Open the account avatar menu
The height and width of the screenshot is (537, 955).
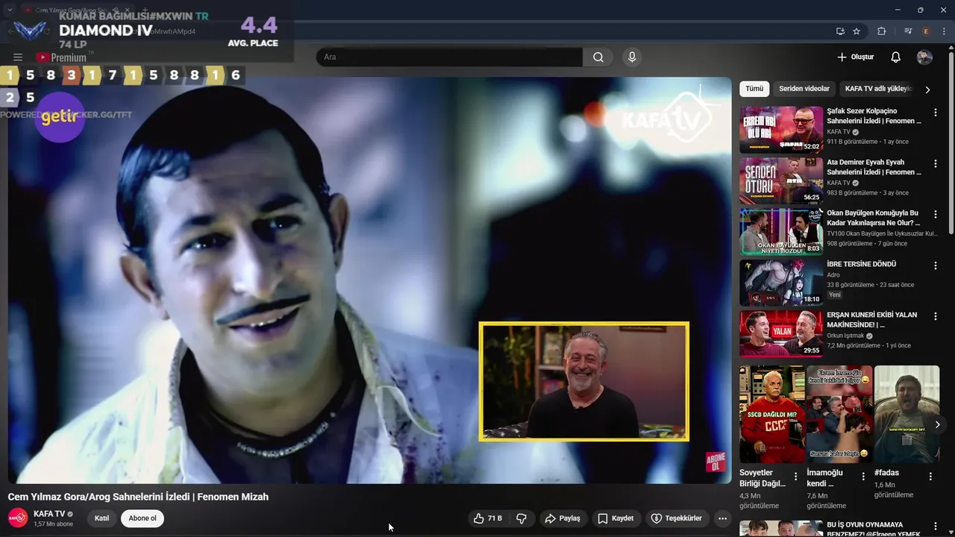point(924,57)
